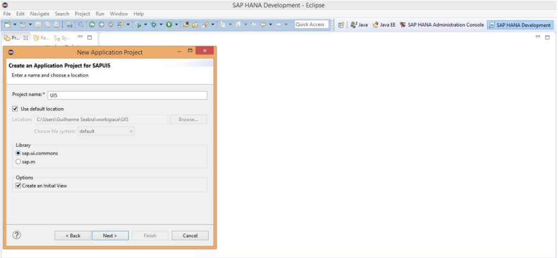Image resolution: width=558 pixels, height=258 pixels.
Task: Click the green Run toolbar icon
Action: [169, 25]
